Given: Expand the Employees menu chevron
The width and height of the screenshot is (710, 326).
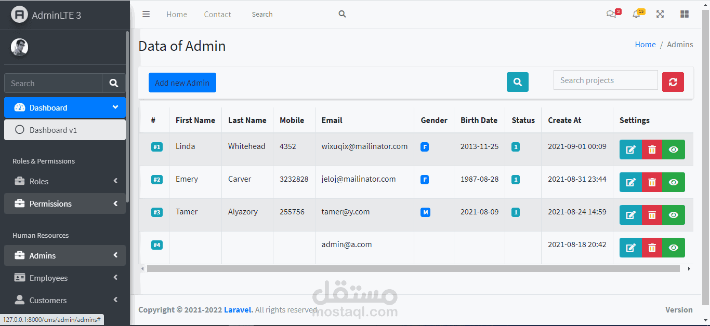Looking at the screenshot, I should [115, 278].
